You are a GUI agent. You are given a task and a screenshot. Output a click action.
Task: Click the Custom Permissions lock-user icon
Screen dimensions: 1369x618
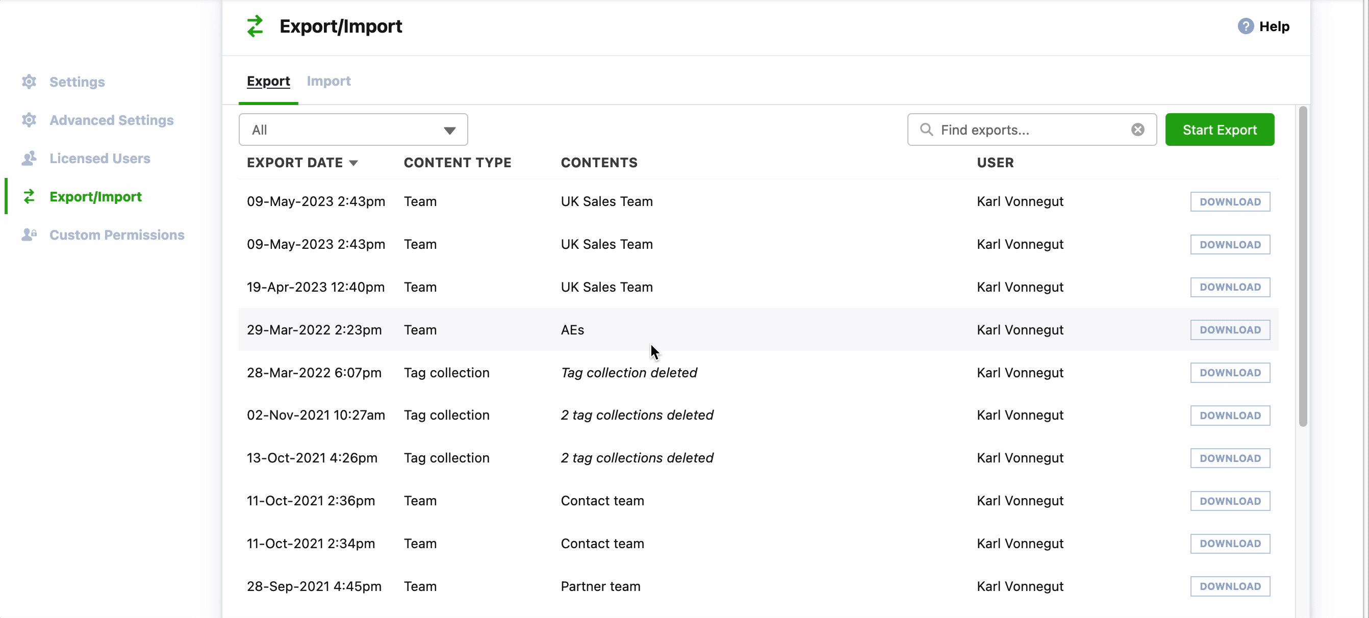[x=29, y=235]
